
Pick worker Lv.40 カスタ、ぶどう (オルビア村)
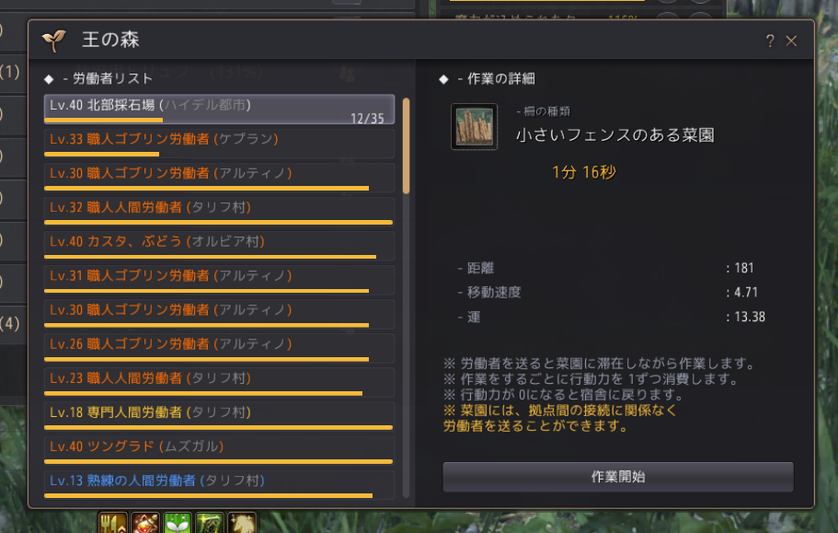pyautogui.click(x=219, y=246)
